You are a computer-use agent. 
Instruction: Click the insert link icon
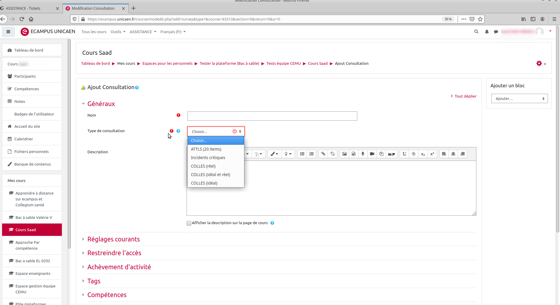(x=323, y=154)
